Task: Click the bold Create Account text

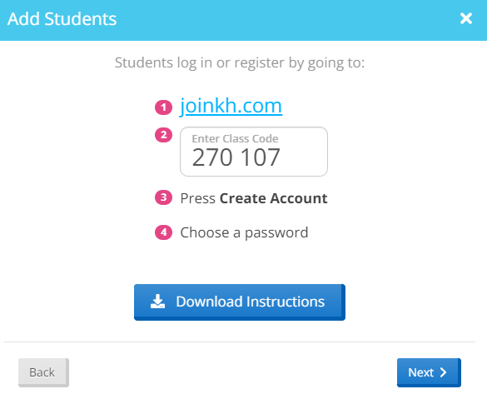Action: coord(274,198)
